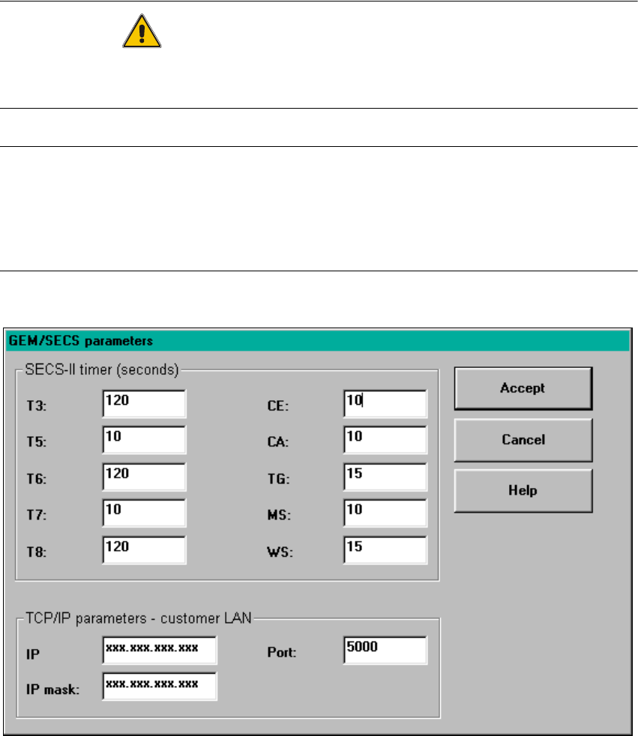Edit the TG timer value
638x736 pixels.
pyautogui.click(x=385, y=477)
